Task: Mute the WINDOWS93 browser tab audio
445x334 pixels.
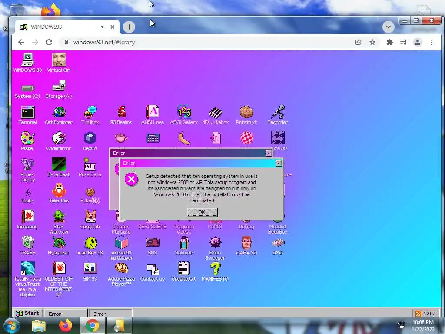Action: pos(103,27)
